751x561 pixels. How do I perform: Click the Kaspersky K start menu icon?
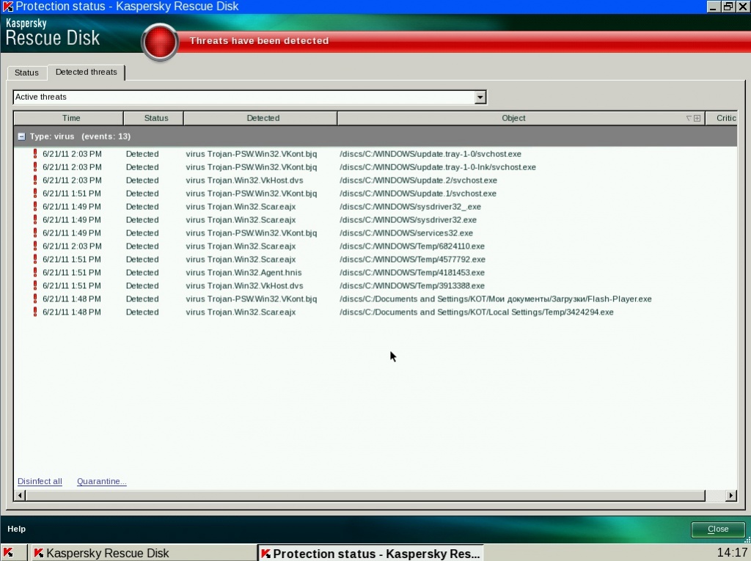(8, 553)
